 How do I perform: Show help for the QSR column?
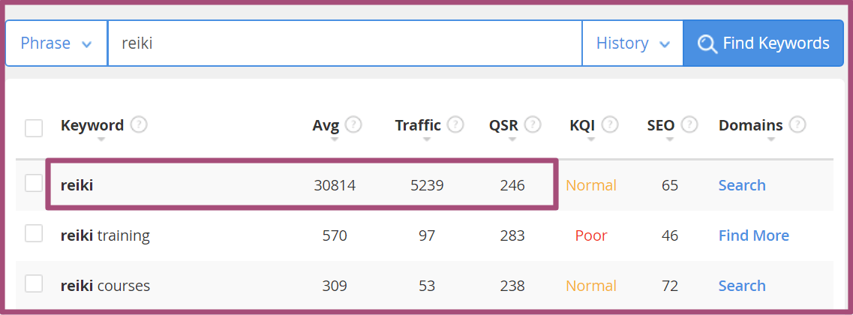[x=533, y=126]
